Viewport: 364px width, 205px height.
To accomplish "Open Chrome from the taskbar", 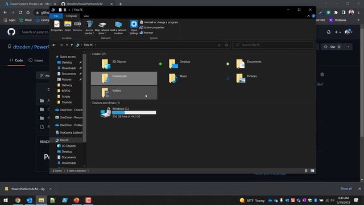I will click(x=18, y=200).
